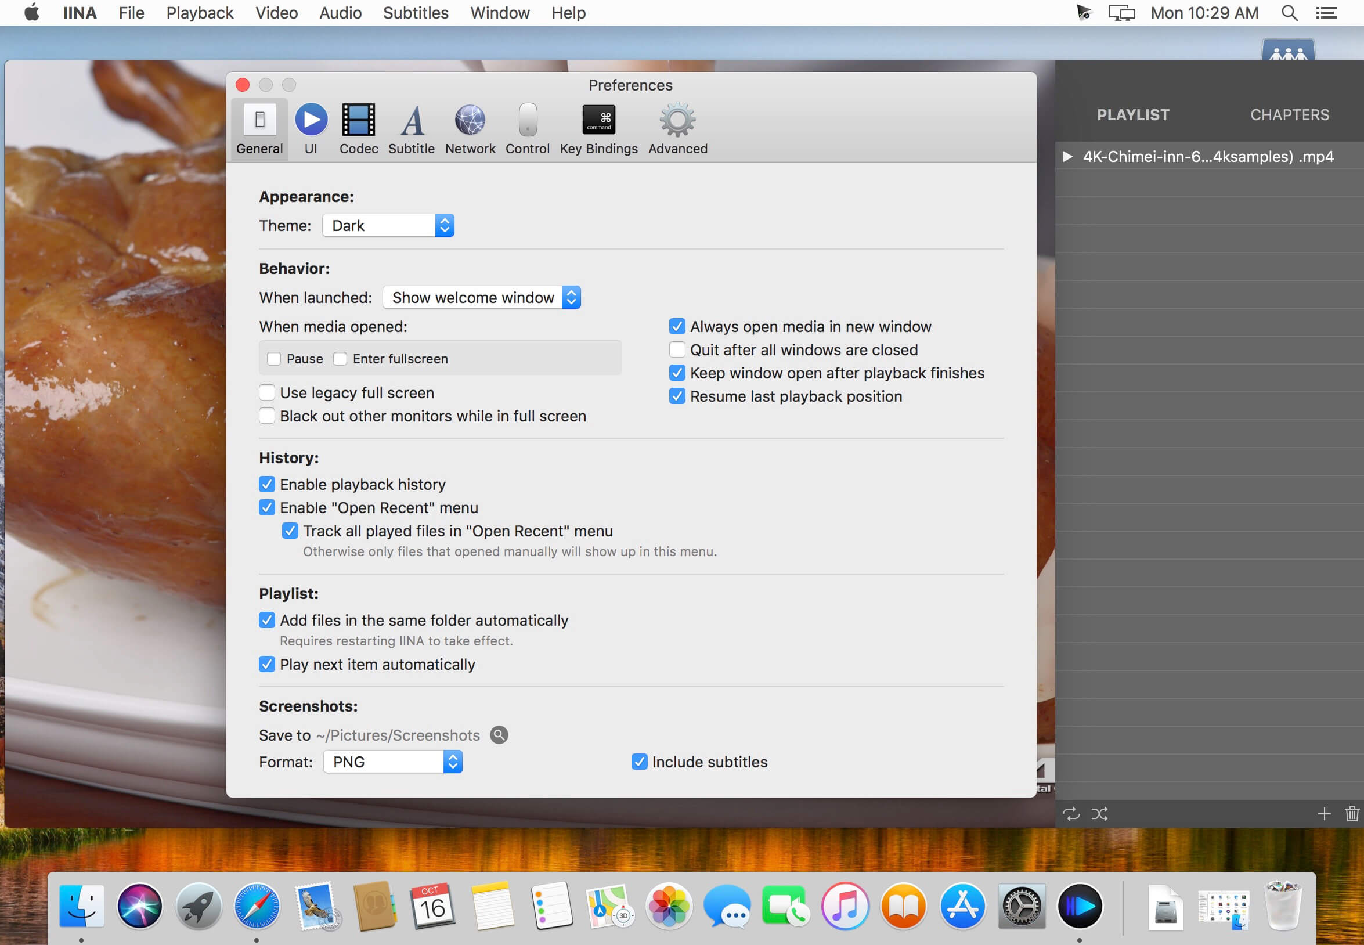Reveal screenshots folder with magnifier icon
The height and width of the screenshot is (945, 1364).
tap(499, 735)
